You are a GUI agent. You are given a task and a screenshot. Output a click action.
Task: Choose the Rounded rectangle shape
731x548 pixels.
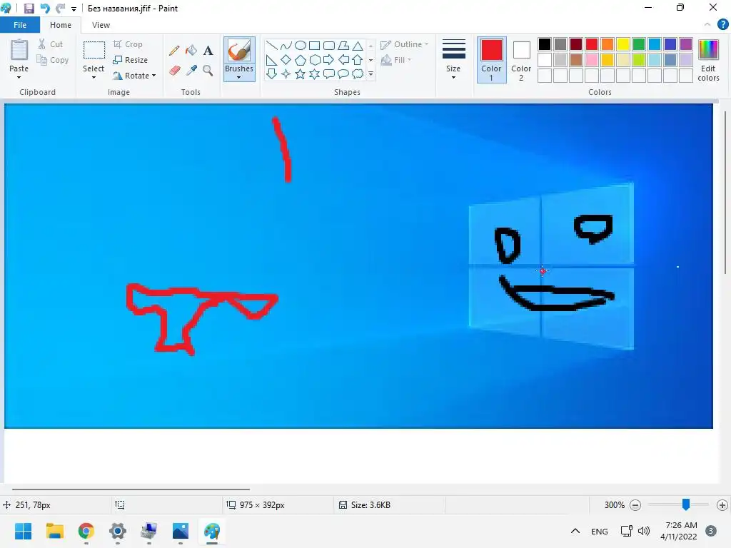pyautogui.click(x=329, y=45)
